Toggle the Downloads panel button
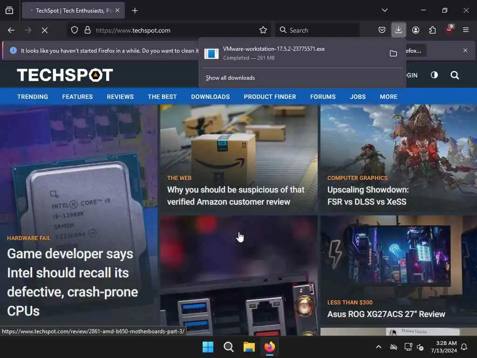 [399, 30]
